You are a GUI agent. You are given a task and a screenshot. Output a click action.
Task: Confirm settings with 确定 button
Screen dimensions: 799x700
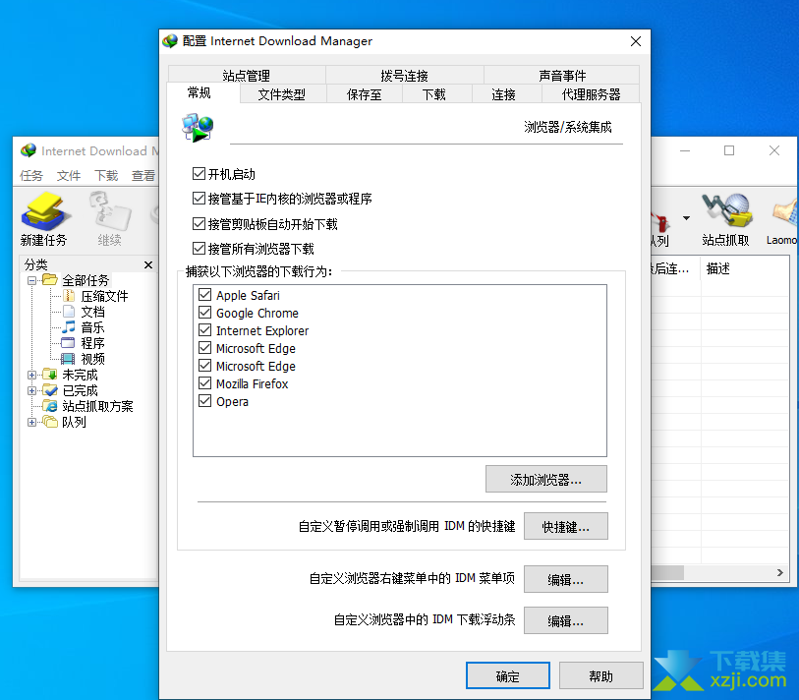507,675
